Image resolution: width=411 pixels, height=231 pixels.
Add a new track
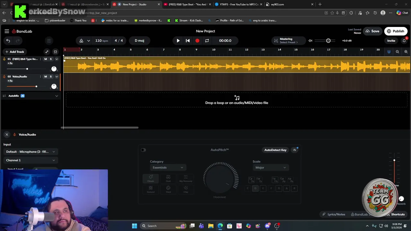point(14,52)
